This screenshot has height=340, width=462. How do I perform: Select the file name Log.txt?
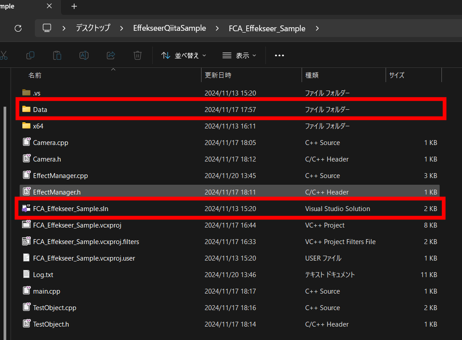(x=43, y=275)
